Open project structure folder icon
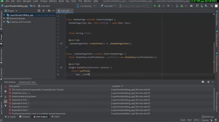The height and width of the screenshot is (122, 219). pos(191,6)
